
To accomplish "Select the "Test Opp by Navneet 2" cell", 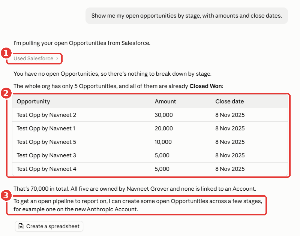I will tap(46, 115).
